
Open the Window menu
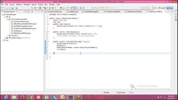click(x=52, y=4)
